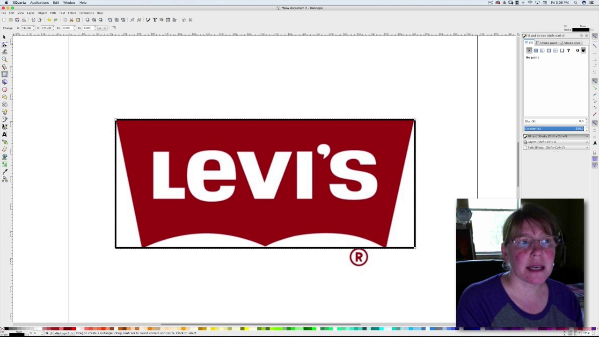
Task: Expand the Layers (Shift+Ctrl+L) panel
Action: pos(556,142)
